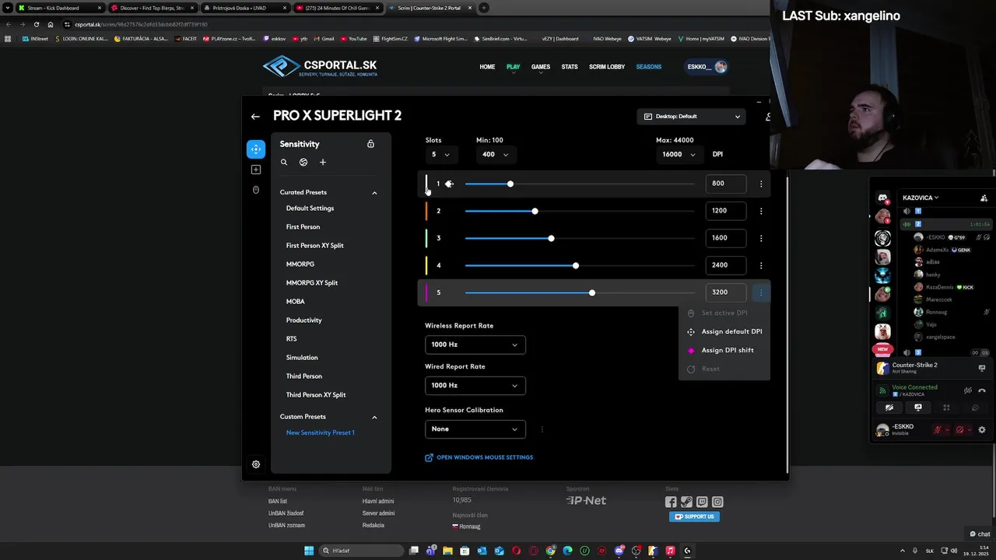Choose the First Person preset
This screenshot has width=996, height=560.
tap(303, 227)
